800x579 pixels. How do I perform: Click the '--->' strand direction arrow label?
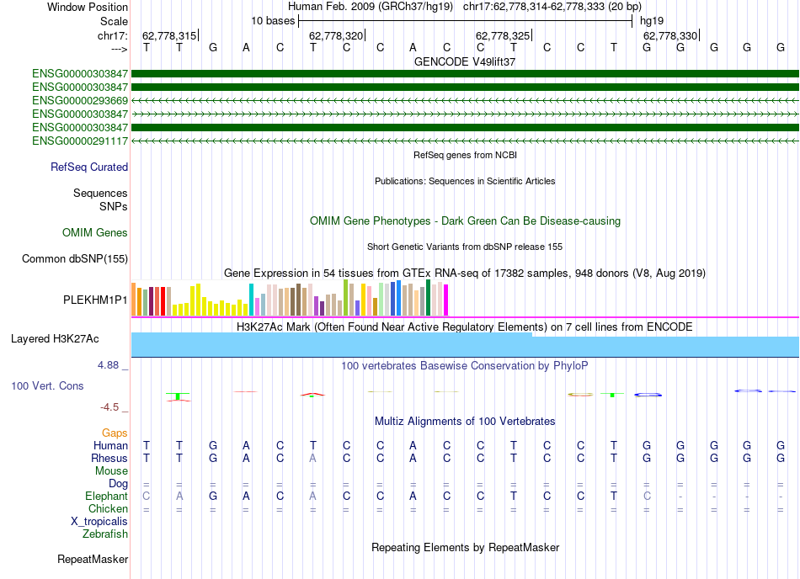pos(120,50)
